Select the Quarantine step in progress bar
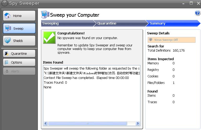201x130 pixels. point(121,23)
